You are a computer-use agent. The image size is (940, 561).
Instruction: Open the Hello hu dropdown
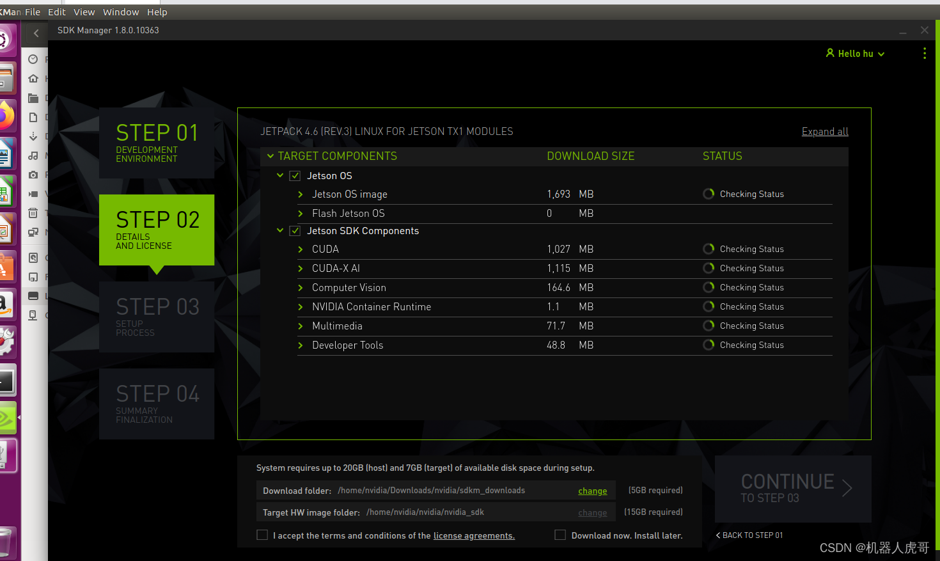coord(855,53)
